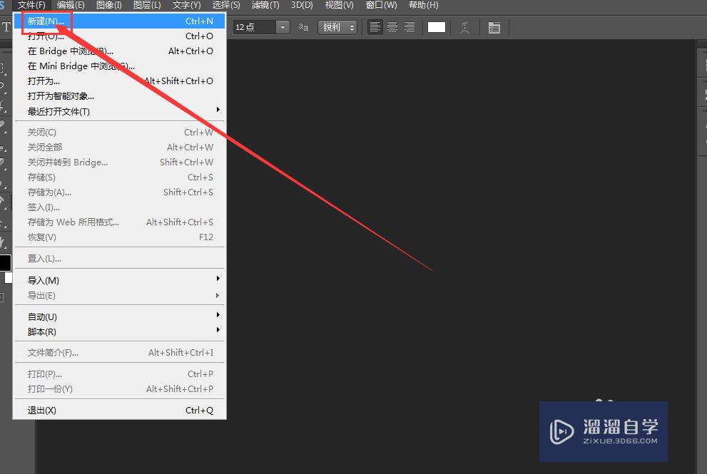Image resolution: width=707 pixels, height=474 pixels.
Task: Open the 文字(Y) menu
Action: coord(186,5)
